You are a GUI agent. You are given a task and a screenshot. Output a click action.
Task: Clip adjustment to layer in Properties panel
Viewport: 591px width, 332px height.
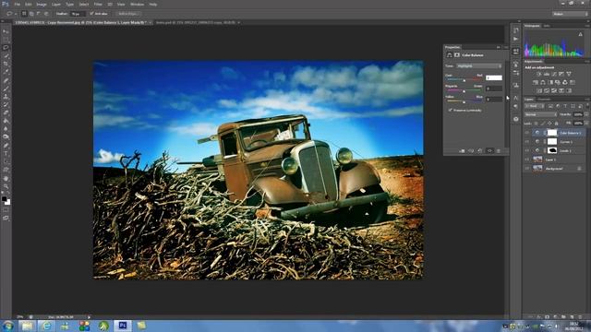(x=462, y=151)
